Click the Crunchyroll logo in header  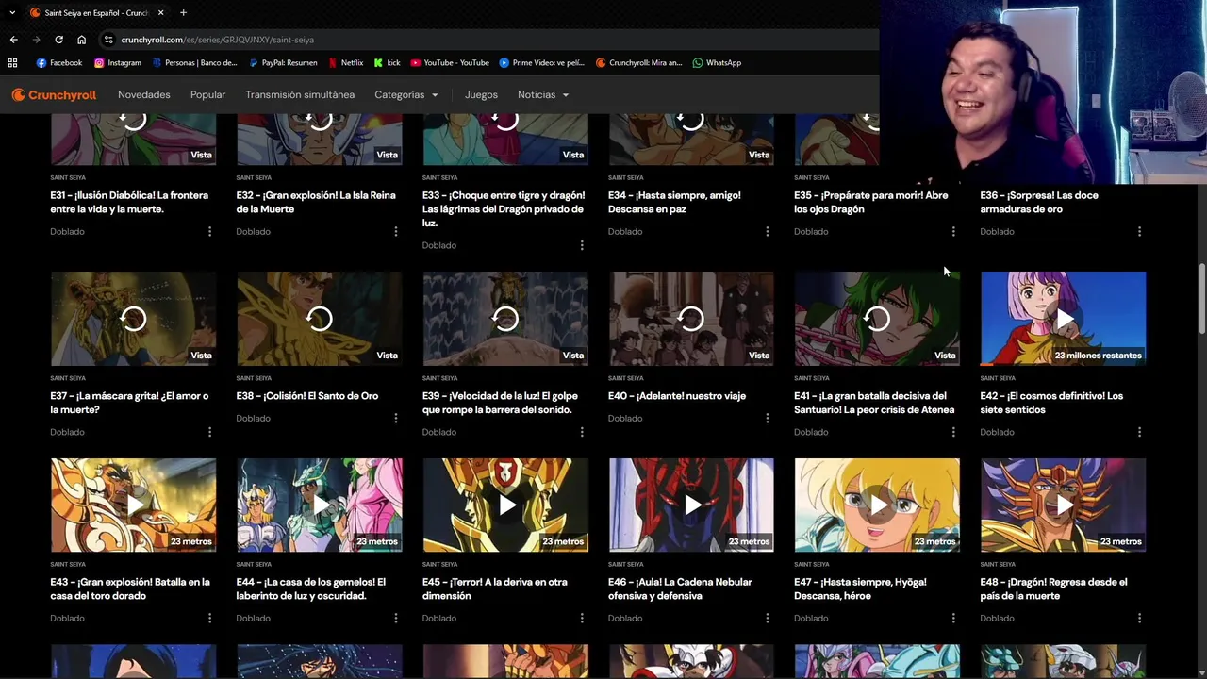[54, 94]
